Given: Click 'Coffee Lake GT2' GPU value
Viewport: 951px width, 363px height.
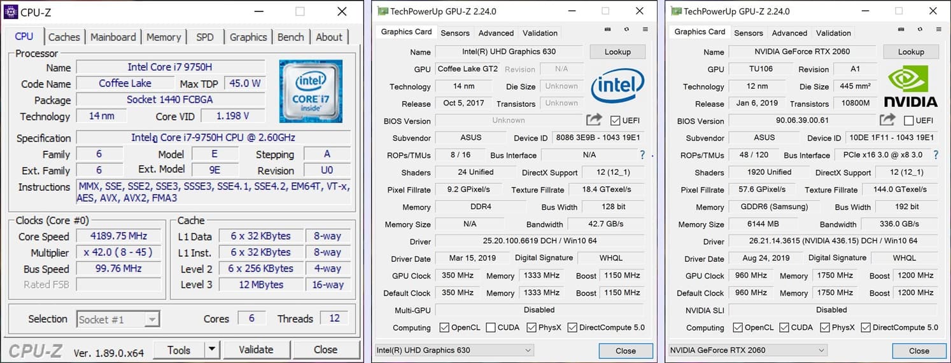Looking at the screenshot, I should click(468, 69).
